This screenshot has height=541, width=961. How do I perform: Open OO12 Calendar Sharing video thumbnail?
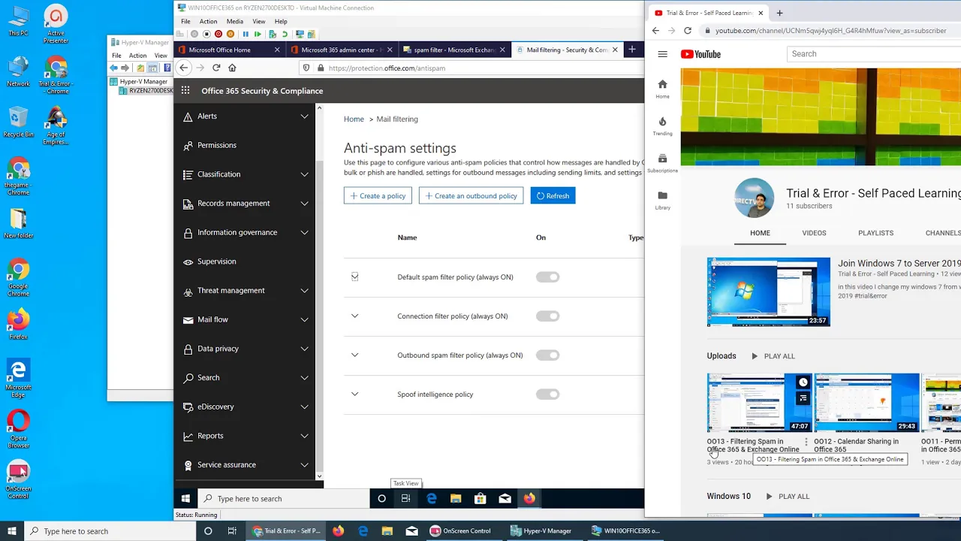[x=866, y=403]
